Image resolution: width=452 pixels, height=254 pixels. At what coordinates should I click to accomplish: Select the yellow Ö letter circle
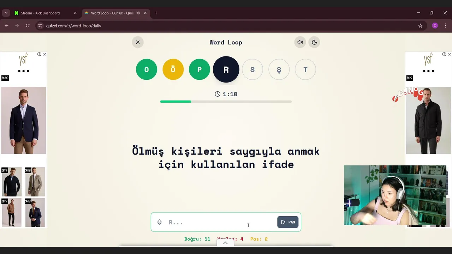(173, 69)
